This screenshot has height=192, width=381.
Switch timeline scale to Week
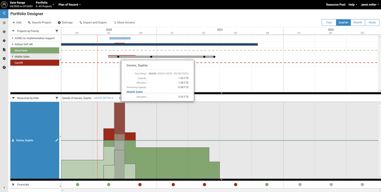click(372, 22)
